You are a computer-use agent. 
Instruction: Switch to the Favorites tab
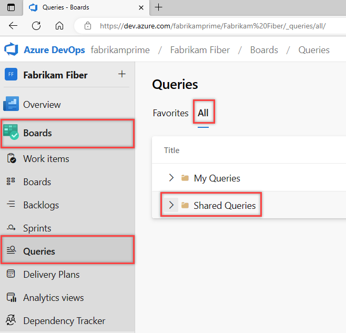click(170, 113)
